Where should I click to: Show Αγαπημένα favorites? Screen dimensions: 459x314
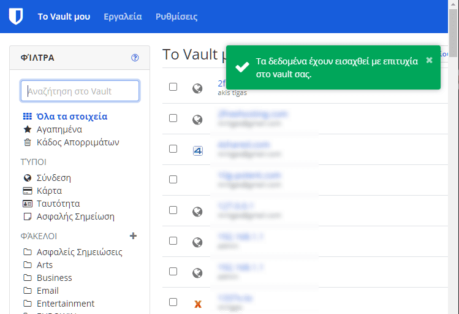[x=59, y=129]
